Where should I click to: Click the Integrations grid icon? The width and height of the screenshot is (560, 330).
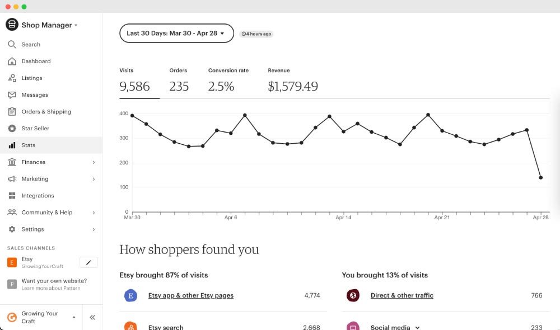click(x=12, y=196)
